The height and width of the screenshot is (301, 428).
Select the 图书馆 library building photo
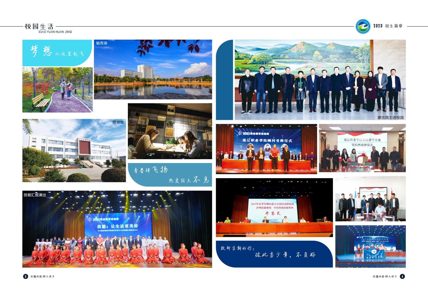pos(74,150)
